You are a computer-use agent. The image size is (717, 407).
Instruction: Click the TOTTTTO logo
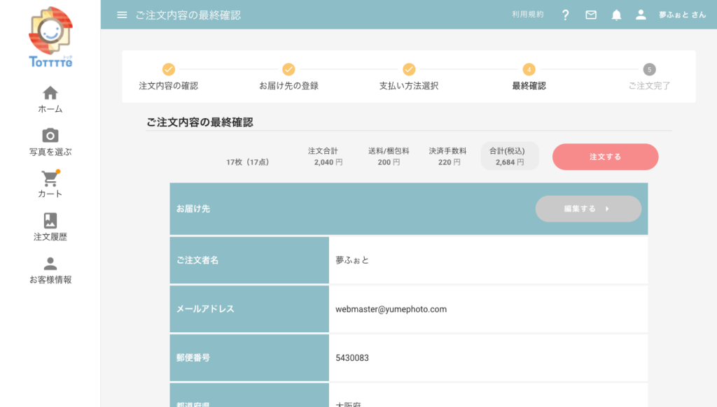click(50, 37)
